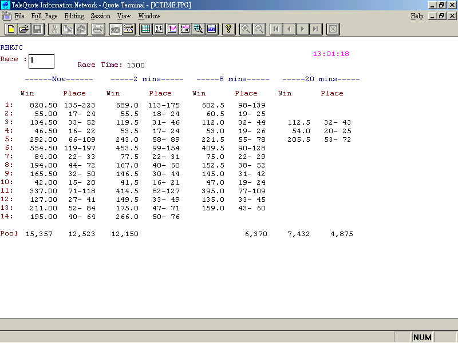Open a file with the folder icon
The image size is (458, 343).
click(24, 29)
